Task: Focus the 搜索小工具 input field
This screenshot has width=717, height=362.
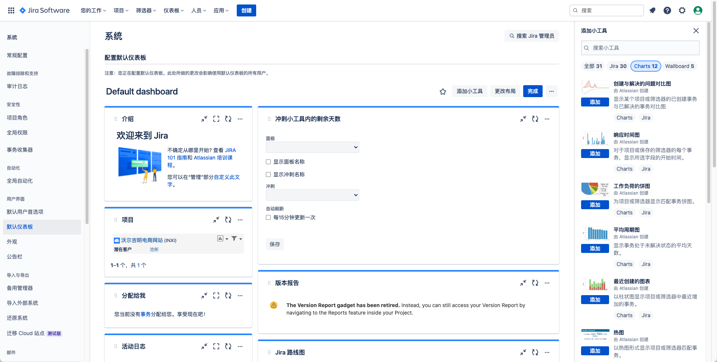Action: (640, 48)
